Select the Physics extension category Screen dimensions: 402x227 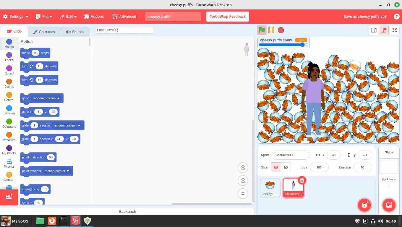click(x=9, y=163)
